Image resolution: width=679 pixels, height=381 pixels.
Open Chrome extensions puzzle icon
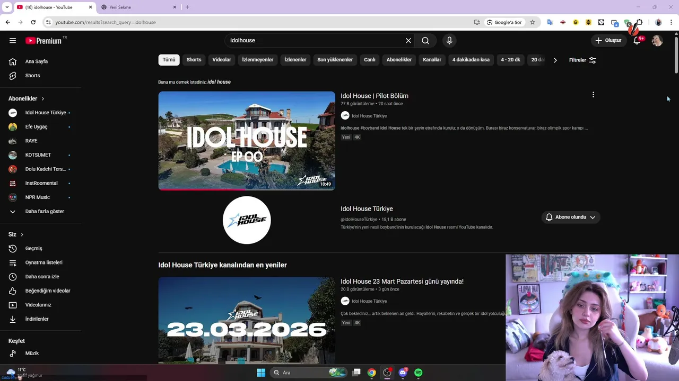tap(639, 22)
